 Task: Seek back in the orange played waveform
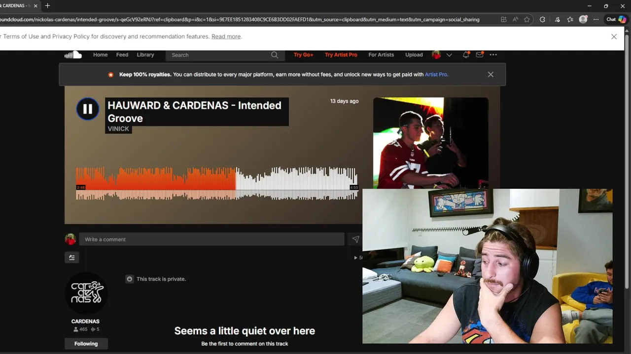pyautogui.click(x=156, y=183)
